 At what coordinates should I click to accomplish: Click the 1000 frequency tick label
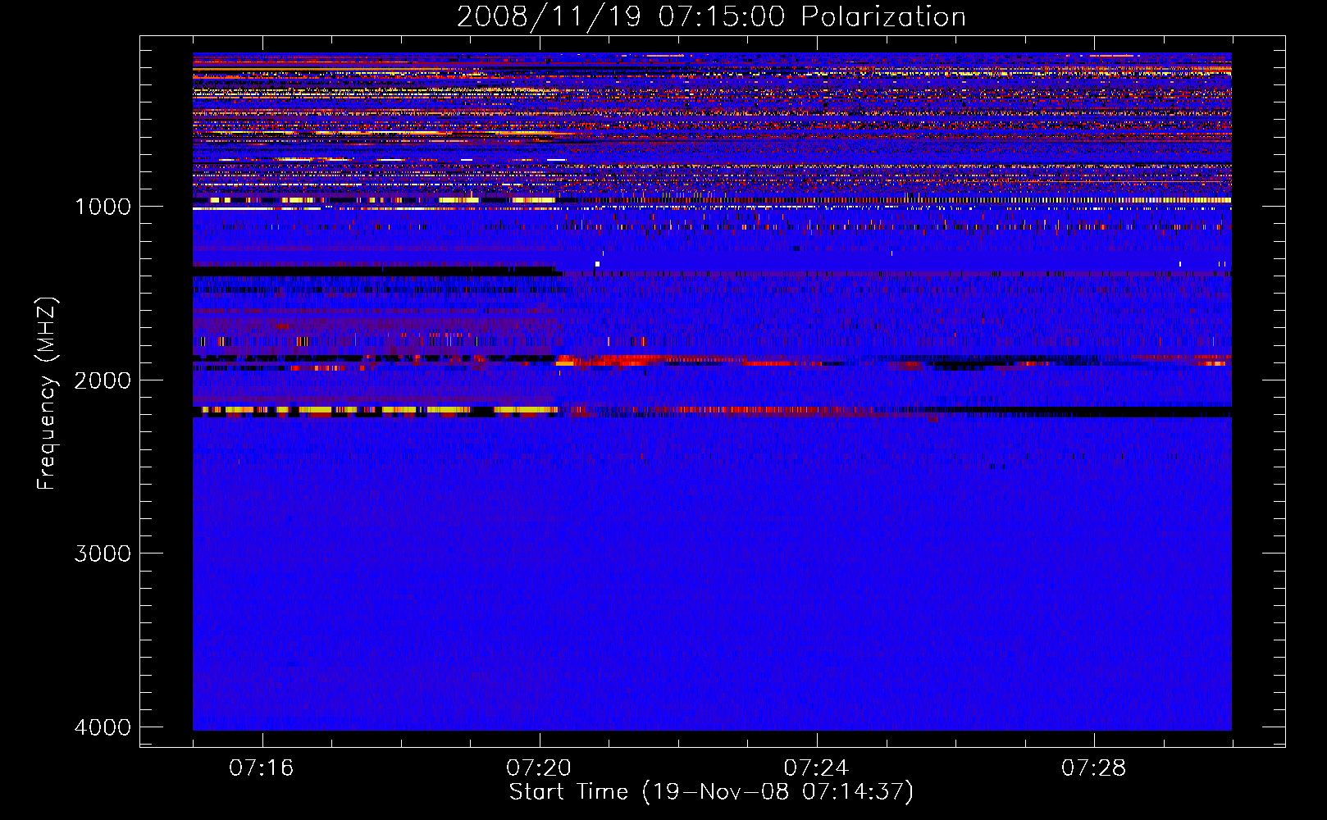103,207
